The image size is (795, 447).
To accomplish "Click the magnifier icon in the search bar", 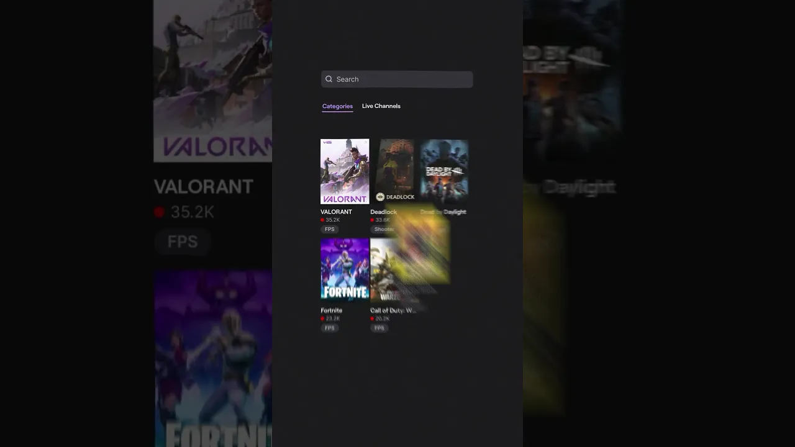I will tap(329, 79).
